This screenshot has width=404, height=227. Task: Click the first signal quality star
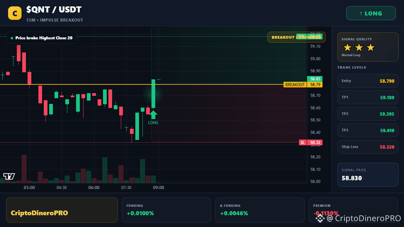[x=347, y=47]
